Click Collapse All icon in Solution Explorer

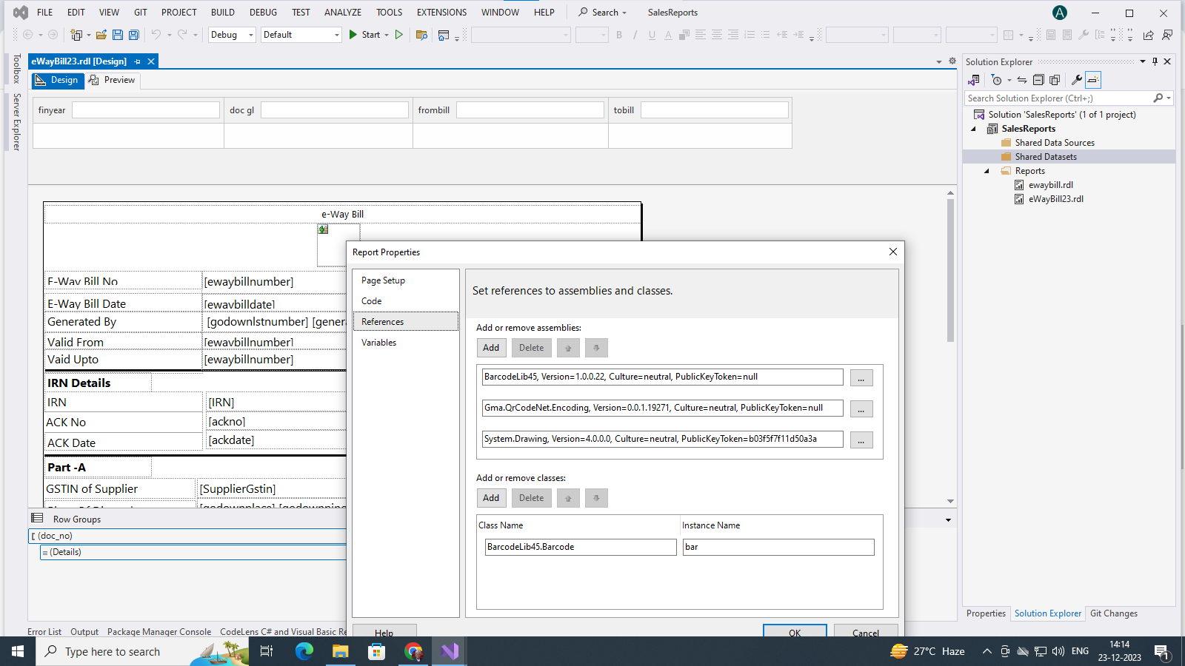[x=1038, y=80]
